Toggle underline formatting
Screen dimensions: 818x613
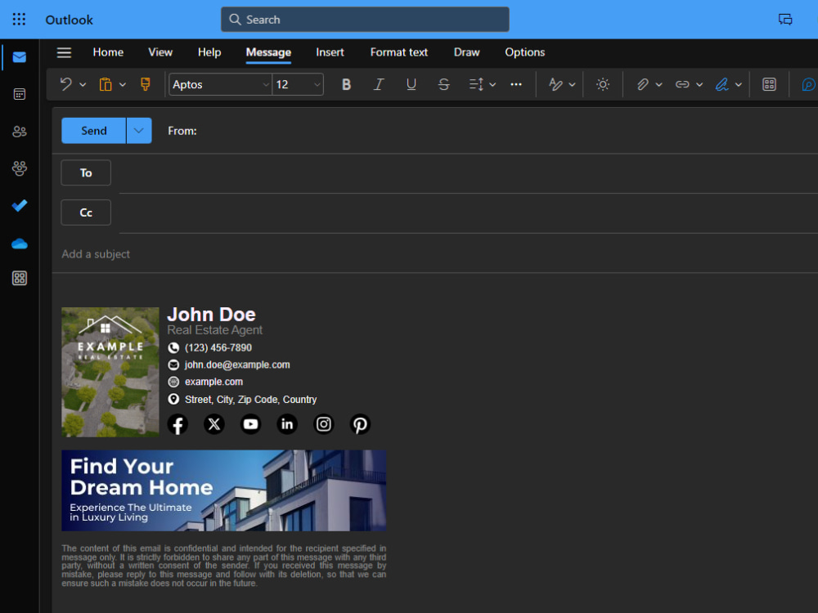point(411,84)
